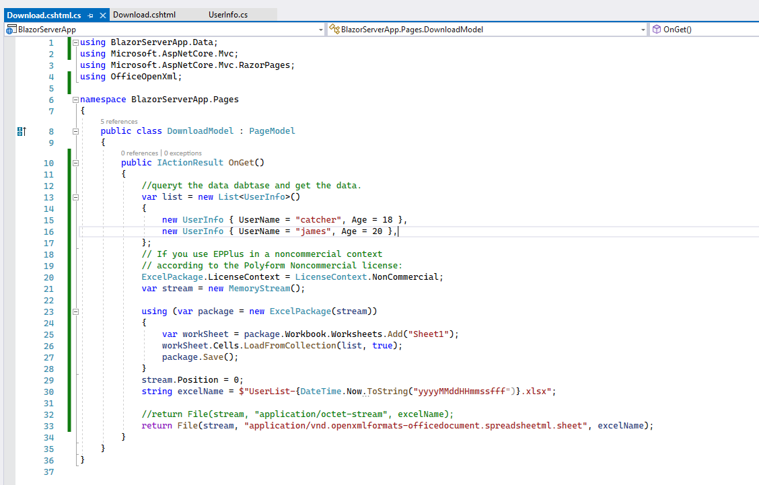This screenshot has height=485, width=759.
Task: Switch to the UserInfo.cs tab
Action: pos(228,15)
